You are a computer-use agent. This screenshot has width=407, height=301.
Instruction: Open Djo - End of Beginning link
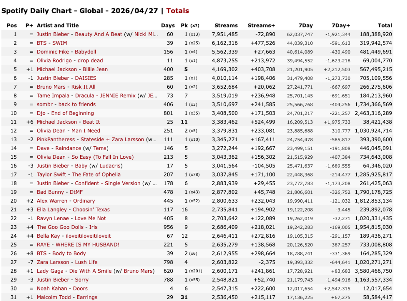click(65, 113)
